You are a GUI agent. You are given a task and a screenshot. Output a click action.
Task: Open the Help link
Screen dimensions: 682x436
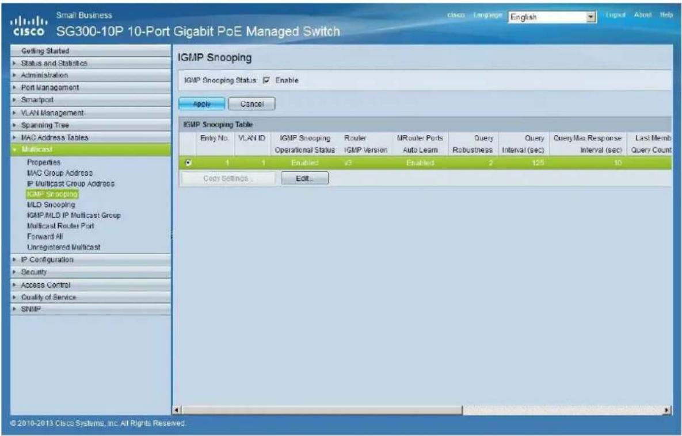point(666,15)
